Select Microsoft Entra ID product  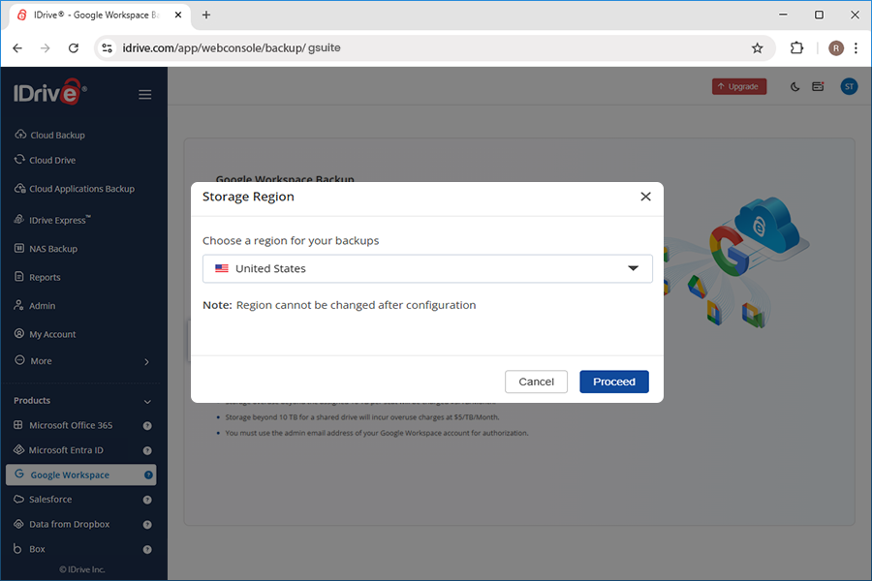[66, 449]
